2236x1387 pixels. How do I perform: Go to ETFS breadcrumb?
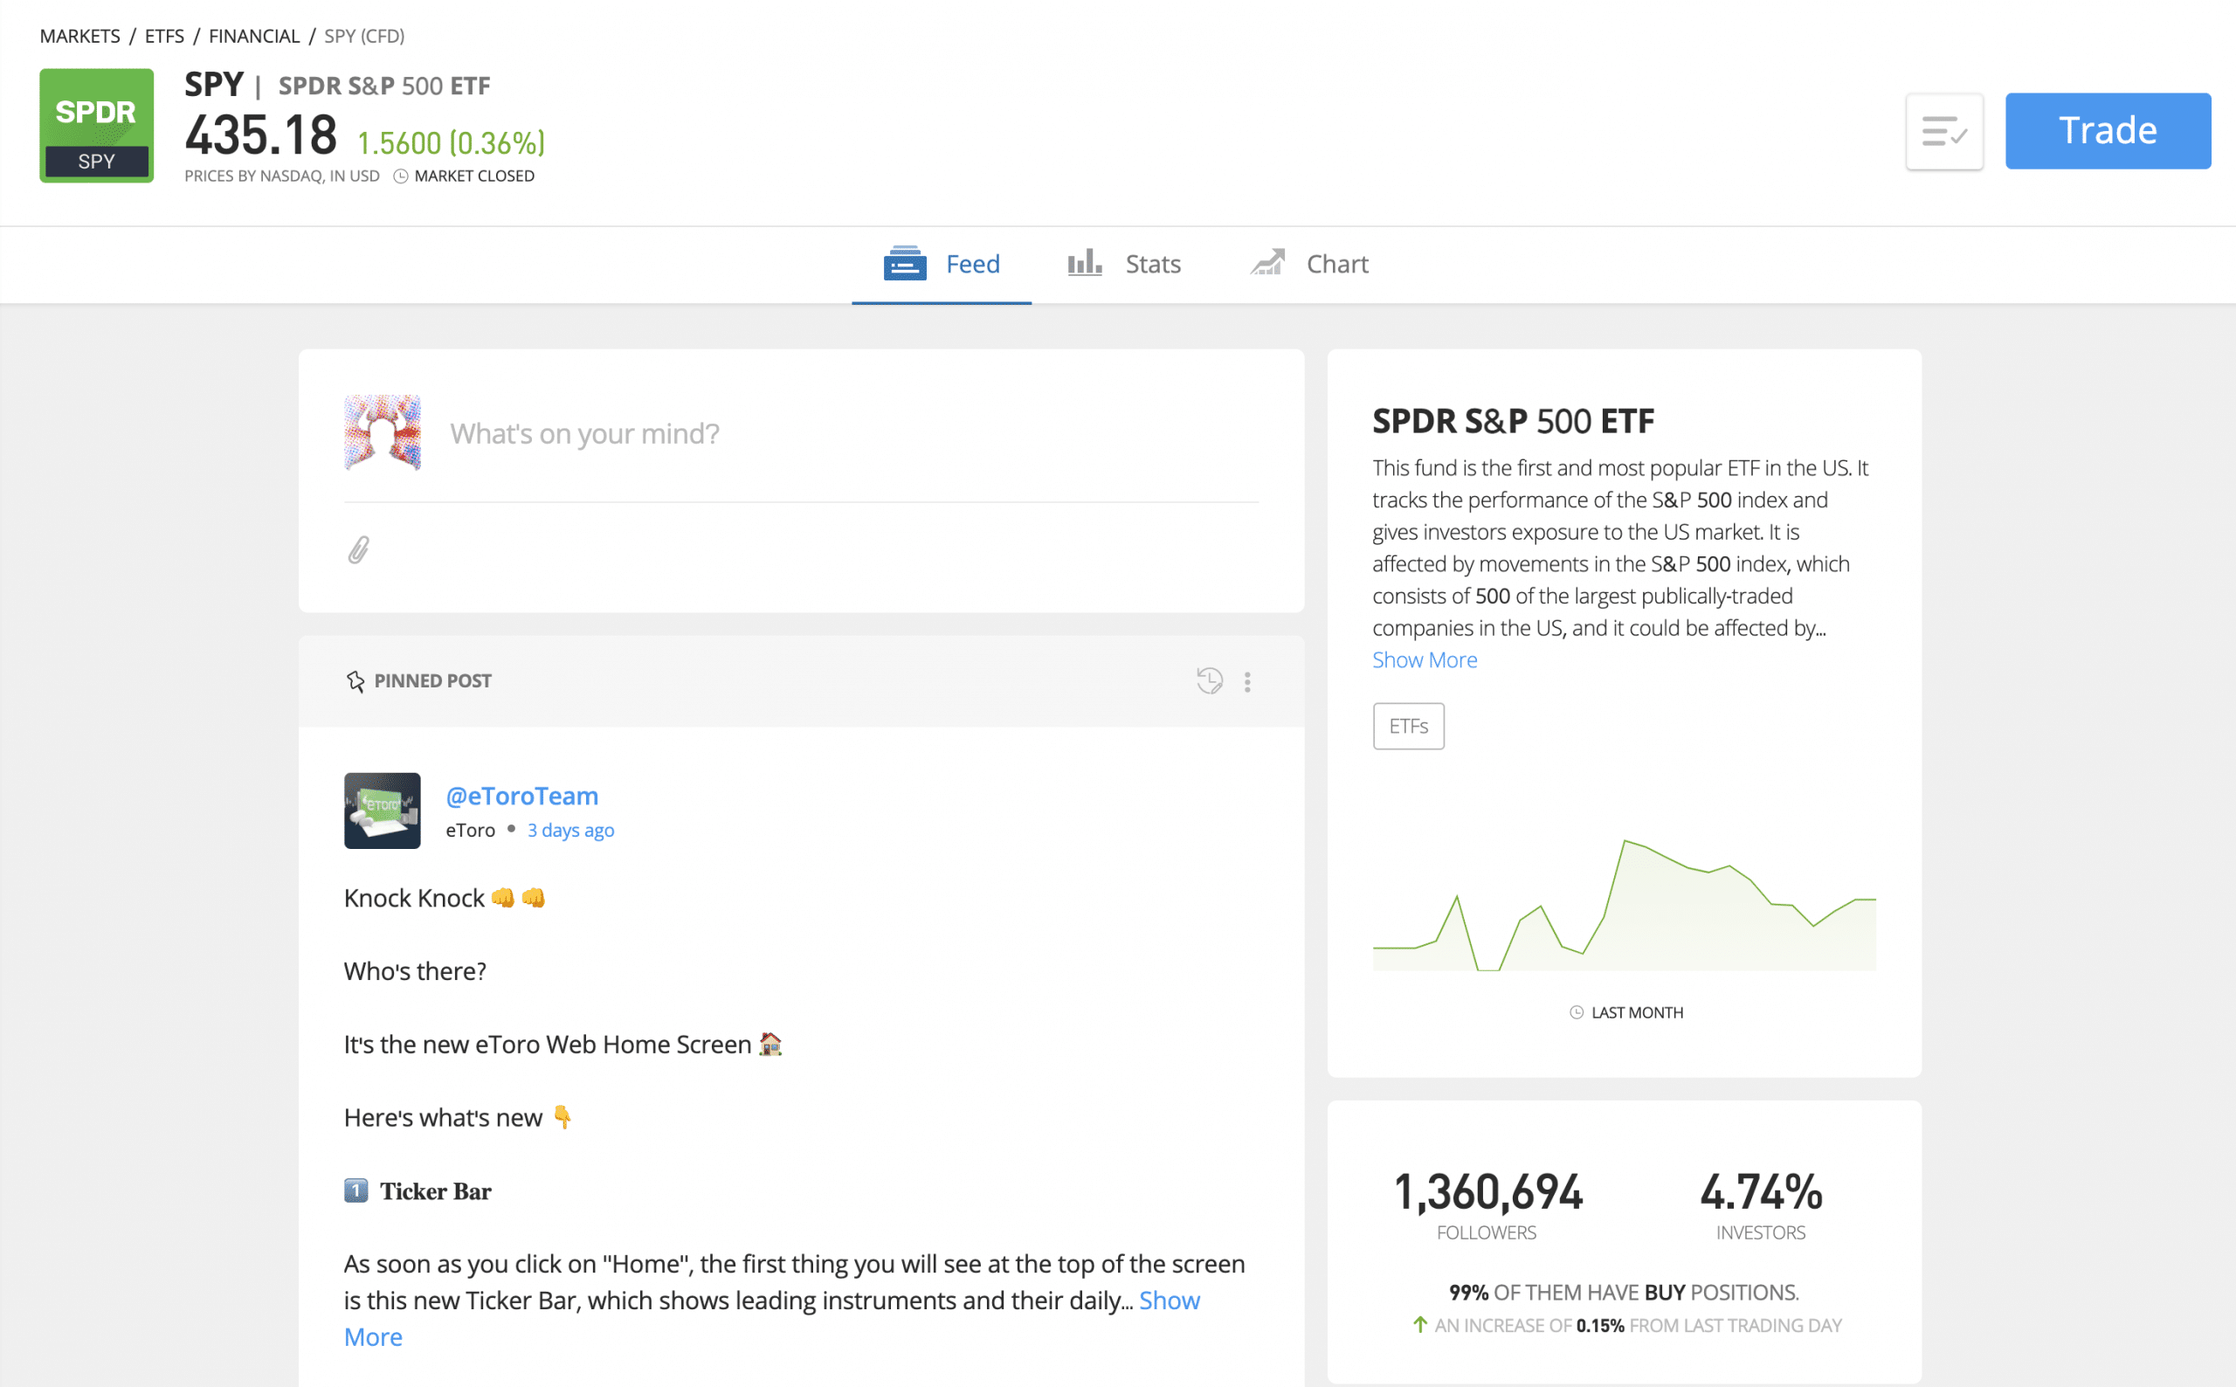point(164,36)
